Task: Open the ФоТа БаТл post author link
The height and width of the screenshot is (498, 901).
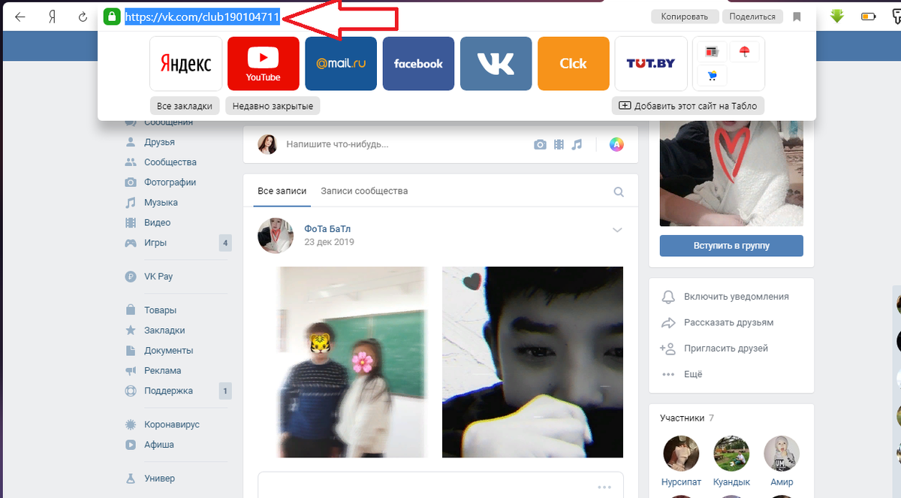Action: [x=327, y=229]
